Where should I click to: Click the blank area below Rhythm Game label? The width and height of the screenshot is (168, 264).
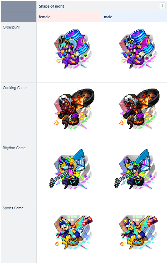pyautogui.click(x=19, y=176)
